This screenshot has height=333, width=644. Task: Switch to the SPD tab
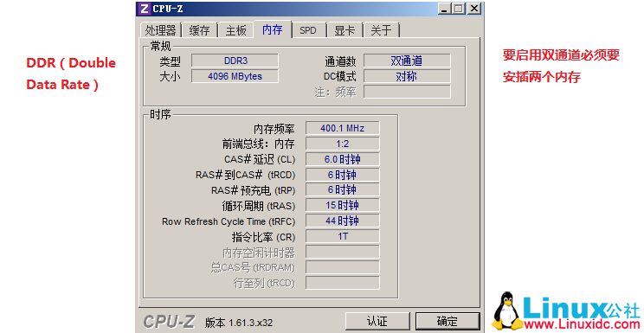[x=308, y=30]
